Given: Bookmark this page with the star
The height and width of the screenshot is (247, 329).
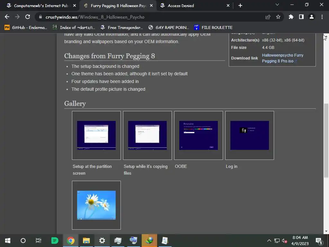Looking at the screenshot, I should tap(278, 17).
